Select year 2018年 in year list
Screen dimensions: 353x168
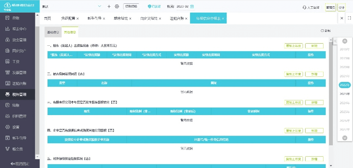(x=345, y=49)
